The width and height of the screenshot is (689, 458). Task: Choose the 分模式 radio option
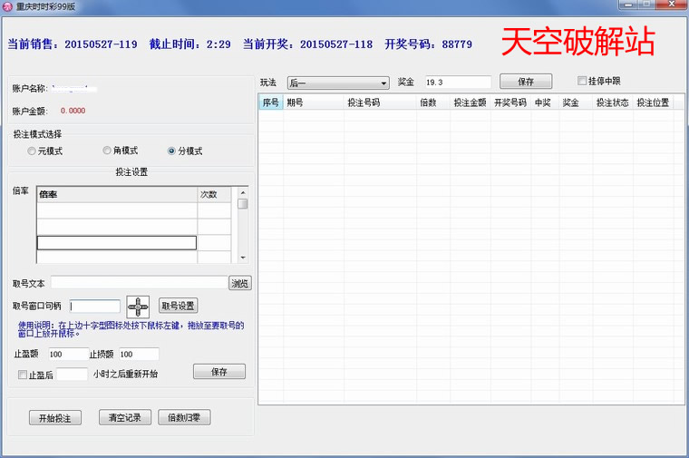(x=171, y=151)
